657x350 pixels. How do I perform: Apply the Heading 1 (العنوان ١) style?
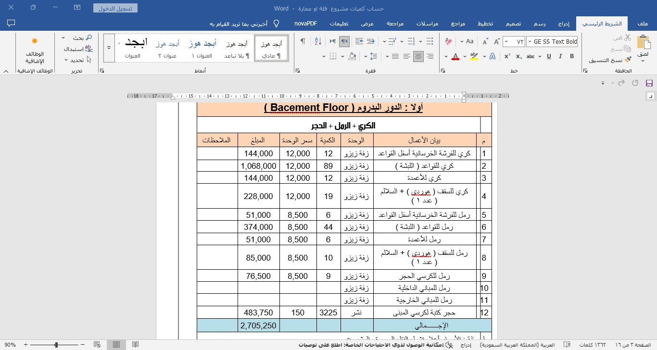(202, 47)
